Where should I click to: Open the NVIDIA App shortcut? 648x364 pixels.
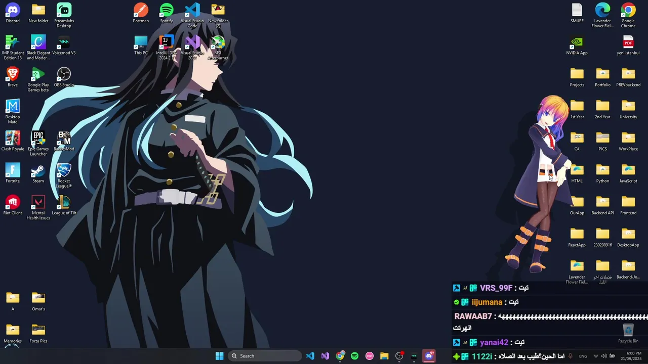click(x=577, y=45)
